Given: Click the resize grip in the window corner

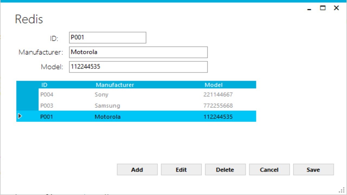Looking at the screenshot, I should coord(342,190).
